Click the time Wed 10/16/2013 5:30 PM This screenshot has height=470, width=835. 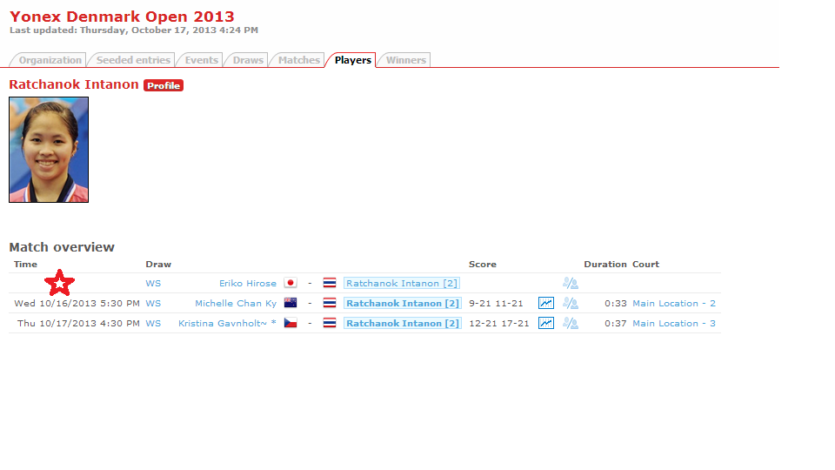(x=77, y=303)
